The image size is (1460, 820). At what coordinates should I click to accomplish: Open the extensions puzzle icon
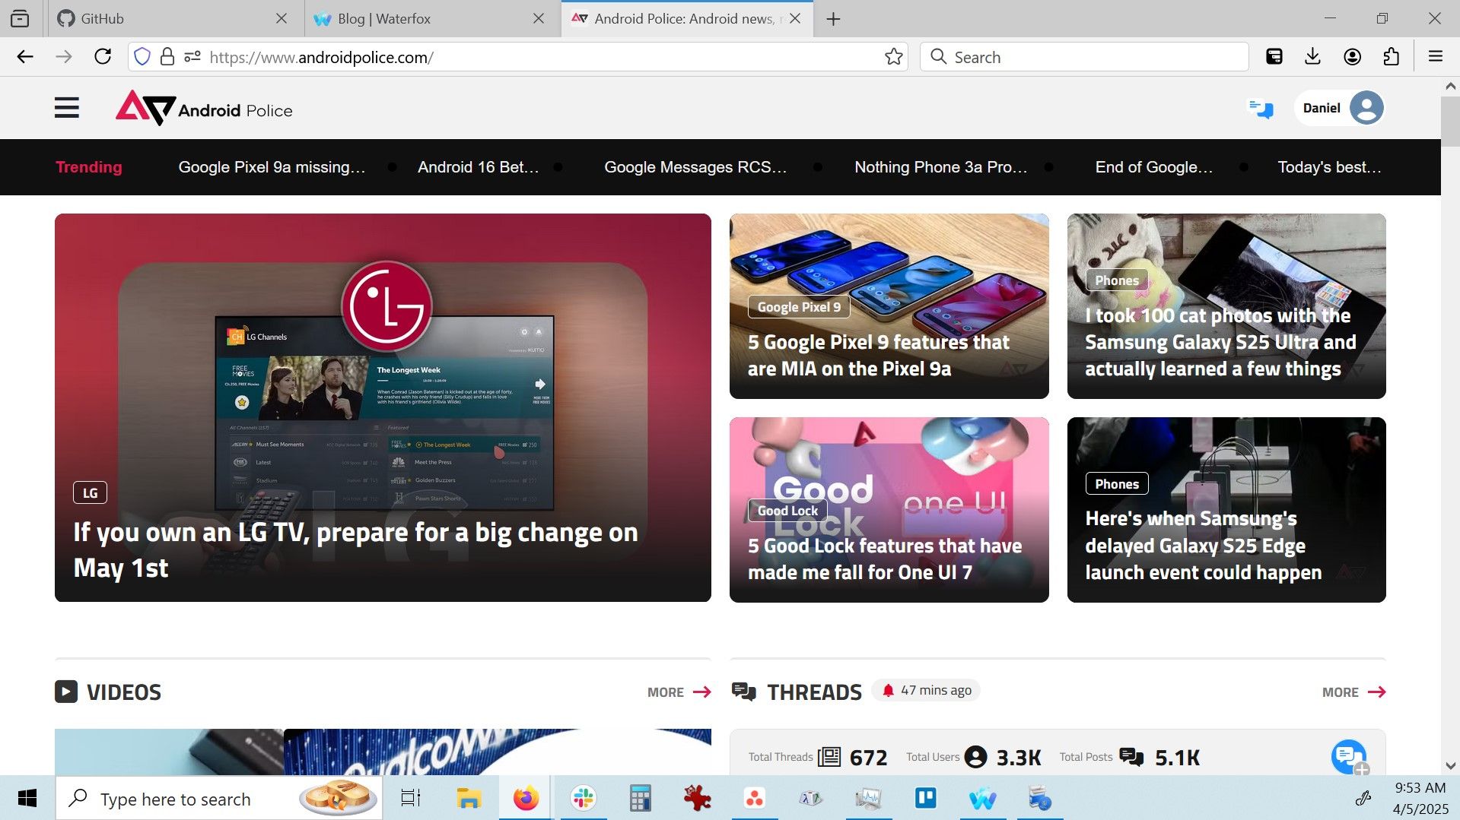point(1391,57)
